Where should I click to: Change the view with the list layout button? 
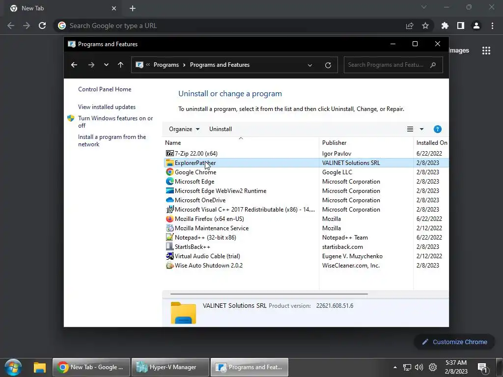click(x=410, y=129)
